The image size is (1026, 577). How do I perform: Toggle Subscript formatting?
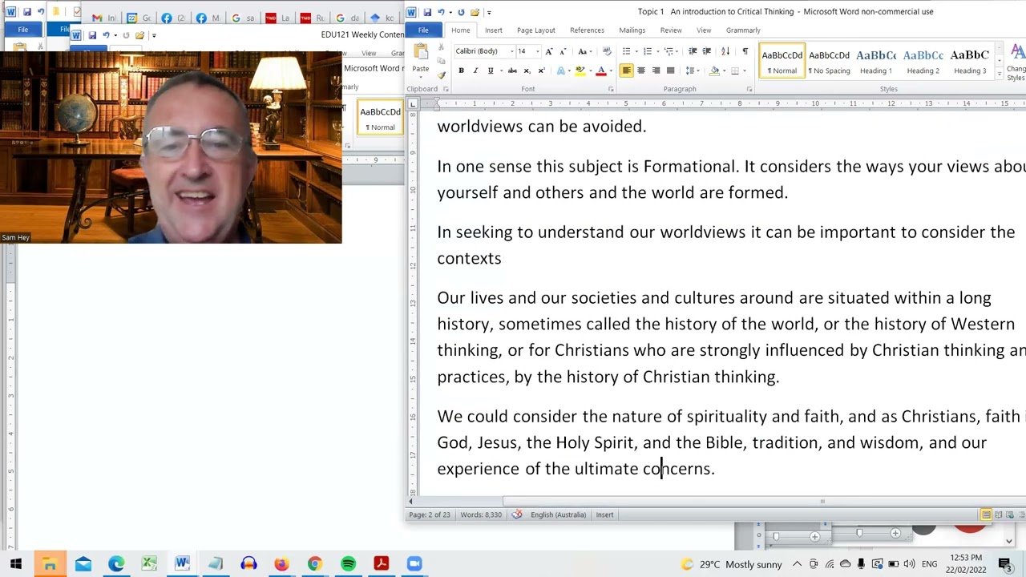(527, 71)
